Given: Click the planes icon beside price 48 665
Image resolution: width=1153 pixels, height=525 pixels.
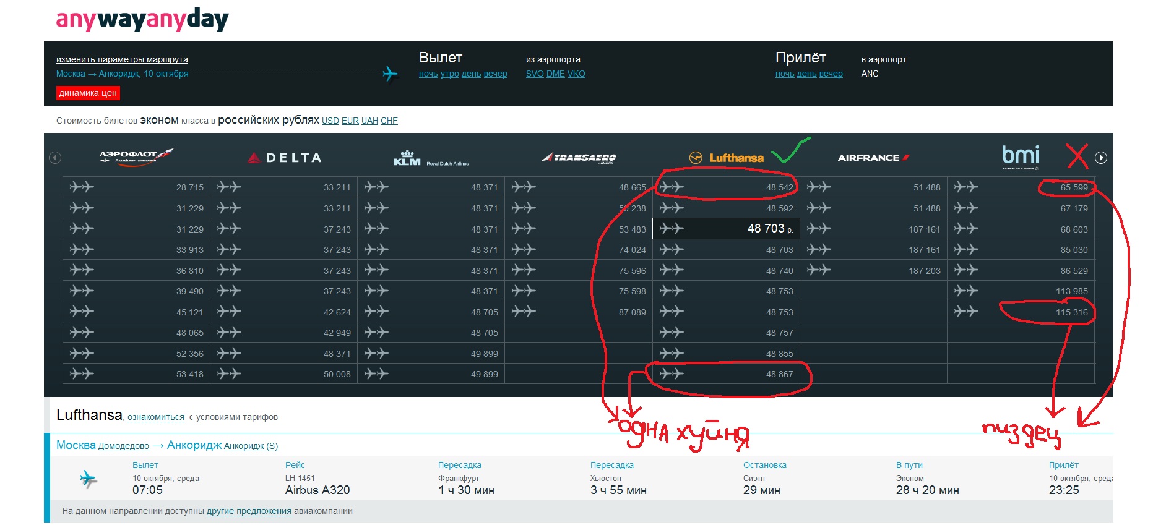Looking at the screenshot, I should (524, 187).
